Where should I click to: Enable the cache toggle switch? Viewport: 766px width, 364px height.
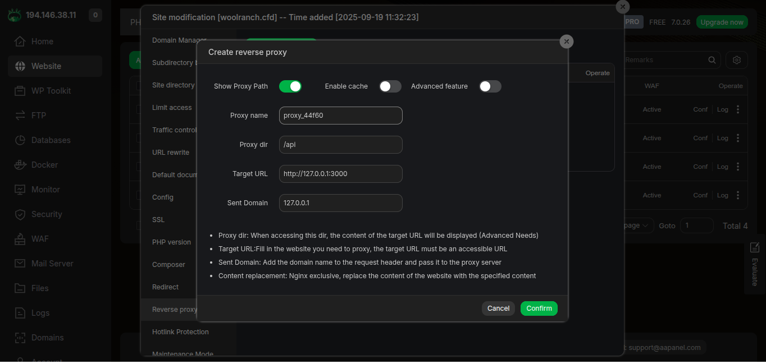coord(390,86)
